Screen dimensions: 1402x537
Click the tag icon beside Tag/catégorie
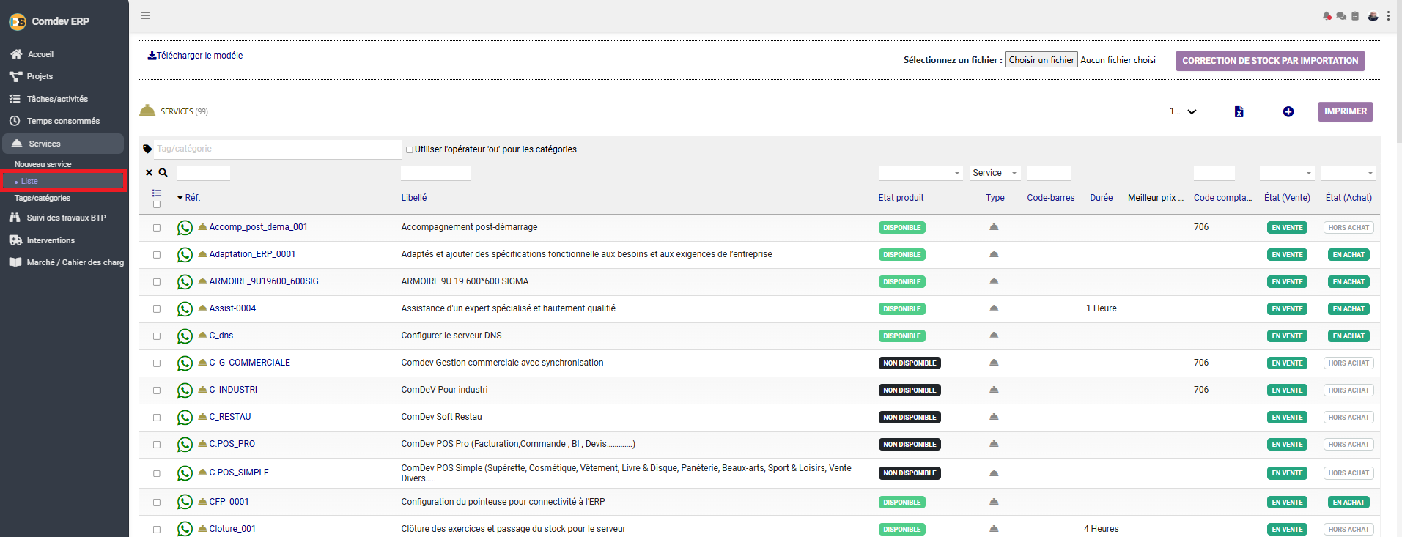147,149
